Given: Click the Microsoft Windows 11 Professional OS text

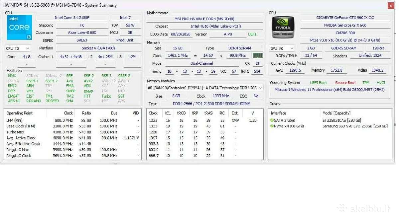Looking at the screenshot, I should 330,90.
